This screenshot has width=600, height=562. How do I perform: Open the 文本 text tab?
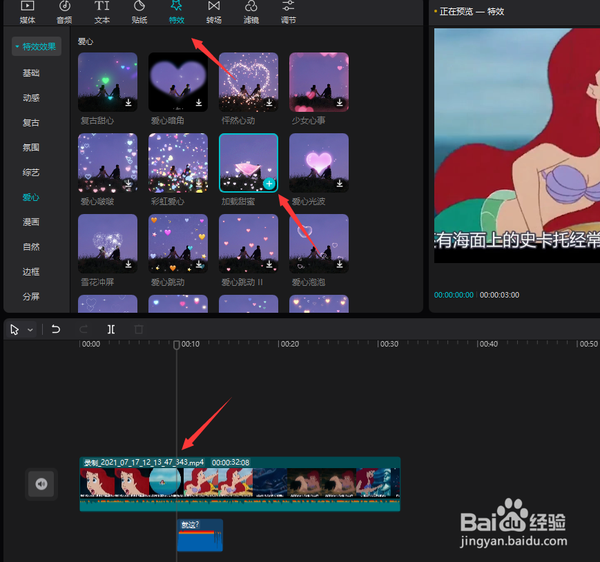[101, 12]
